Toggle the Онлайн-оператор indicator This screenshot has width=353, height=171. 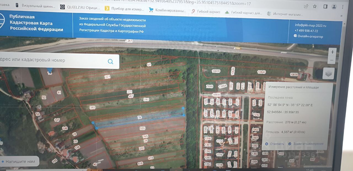(x=295, y=36)
